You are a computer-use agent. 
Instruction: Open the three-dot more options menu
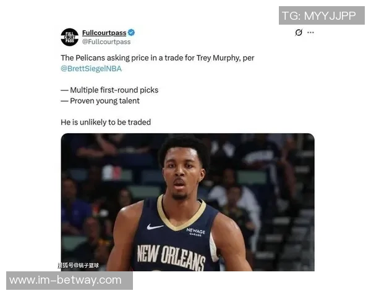[x=310, y=32]
